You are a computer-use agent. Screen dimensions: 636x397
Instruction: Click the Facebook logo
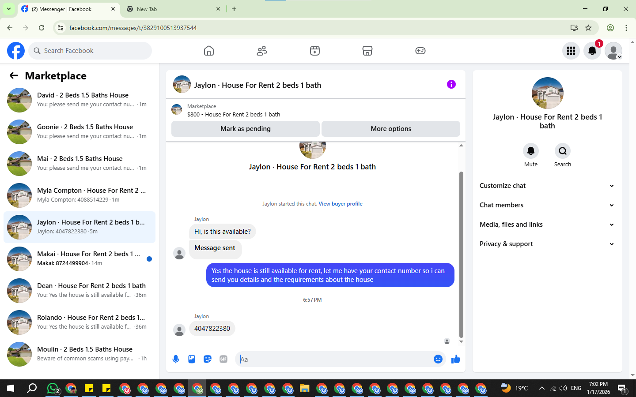(16, 51)
